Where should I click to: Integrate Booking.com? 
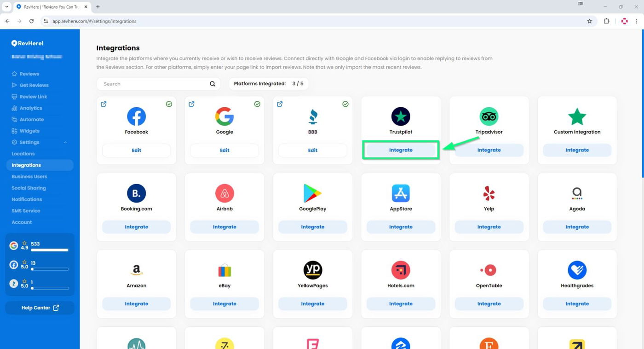pos(136,227)
